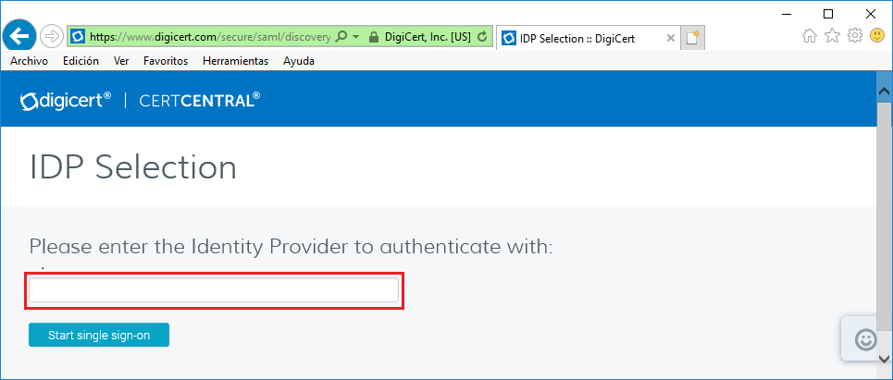The height and width of the screenshot is (380, 893).
Task: Open the gear Tools settings icon
Action: (855, 36)
